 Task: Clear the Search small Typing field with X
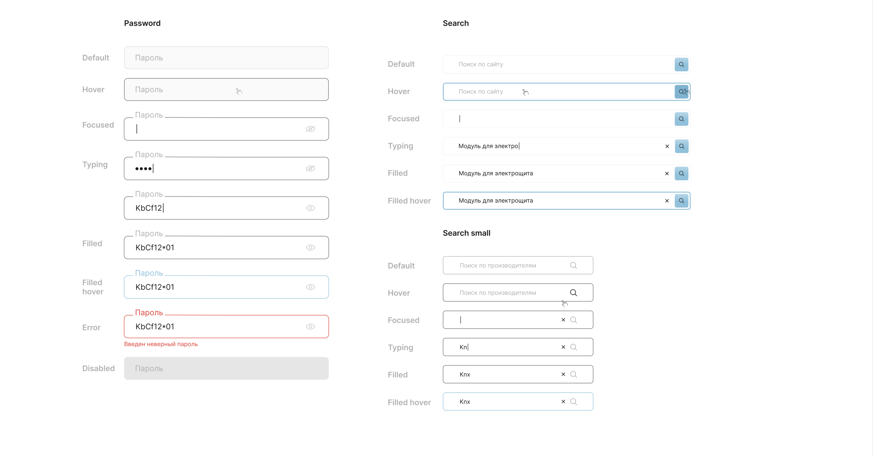click(563, 347)
